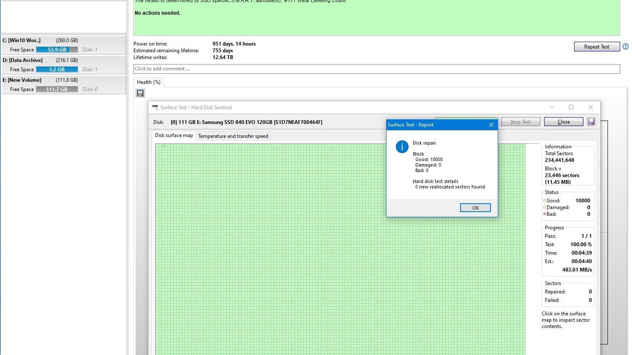The width and height of the screenshot is (632, 355).
Task: Click the E: New Volume free space bar
Action: pyautogui.click(x=57, y=89)
